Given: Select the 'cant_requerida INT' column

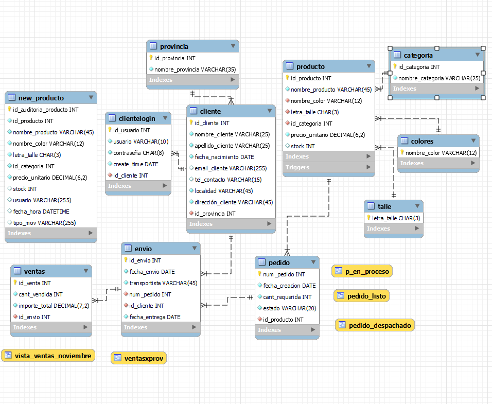Looking at the screenshot, I should point(287,297).
